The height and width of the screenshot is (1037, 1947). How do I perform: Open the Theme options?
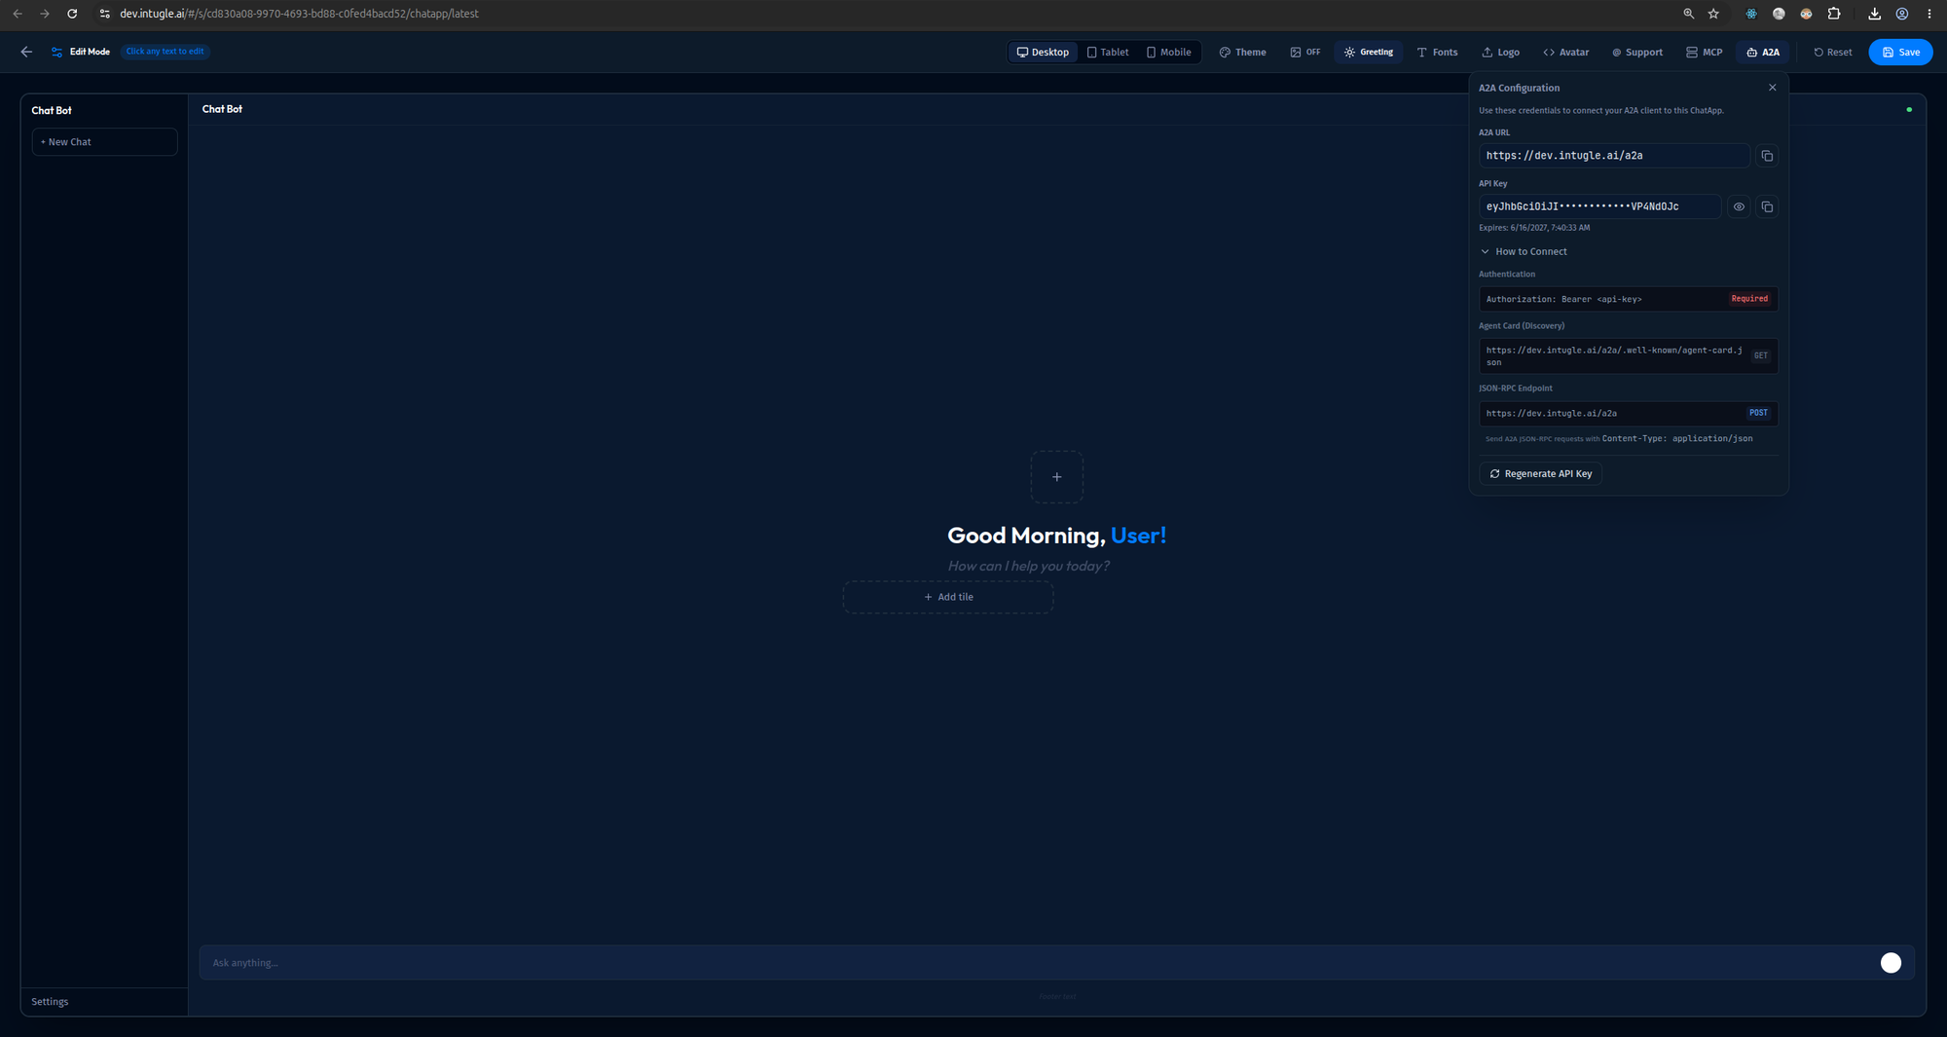click(x=1243, y=53)
